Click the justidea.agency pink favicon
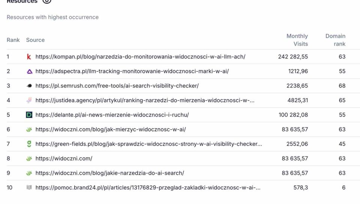Image resolution: width=360 pixels, height=204 pixels. pyautogui.click(x=29, y=100)
